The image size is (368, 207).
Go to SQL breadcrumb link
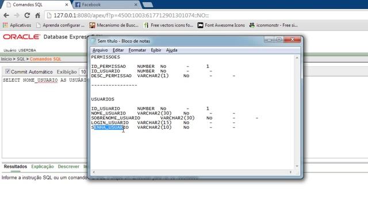21,59
